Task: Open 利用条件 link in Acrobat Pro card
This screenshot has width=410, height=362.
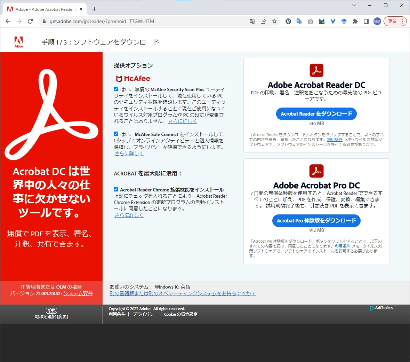Action: 343,246
